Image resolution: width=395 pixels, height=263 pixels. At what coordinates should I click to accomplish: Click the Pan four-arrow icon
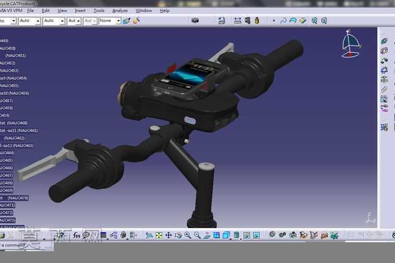pyautogui.click(x=168, y=236)
